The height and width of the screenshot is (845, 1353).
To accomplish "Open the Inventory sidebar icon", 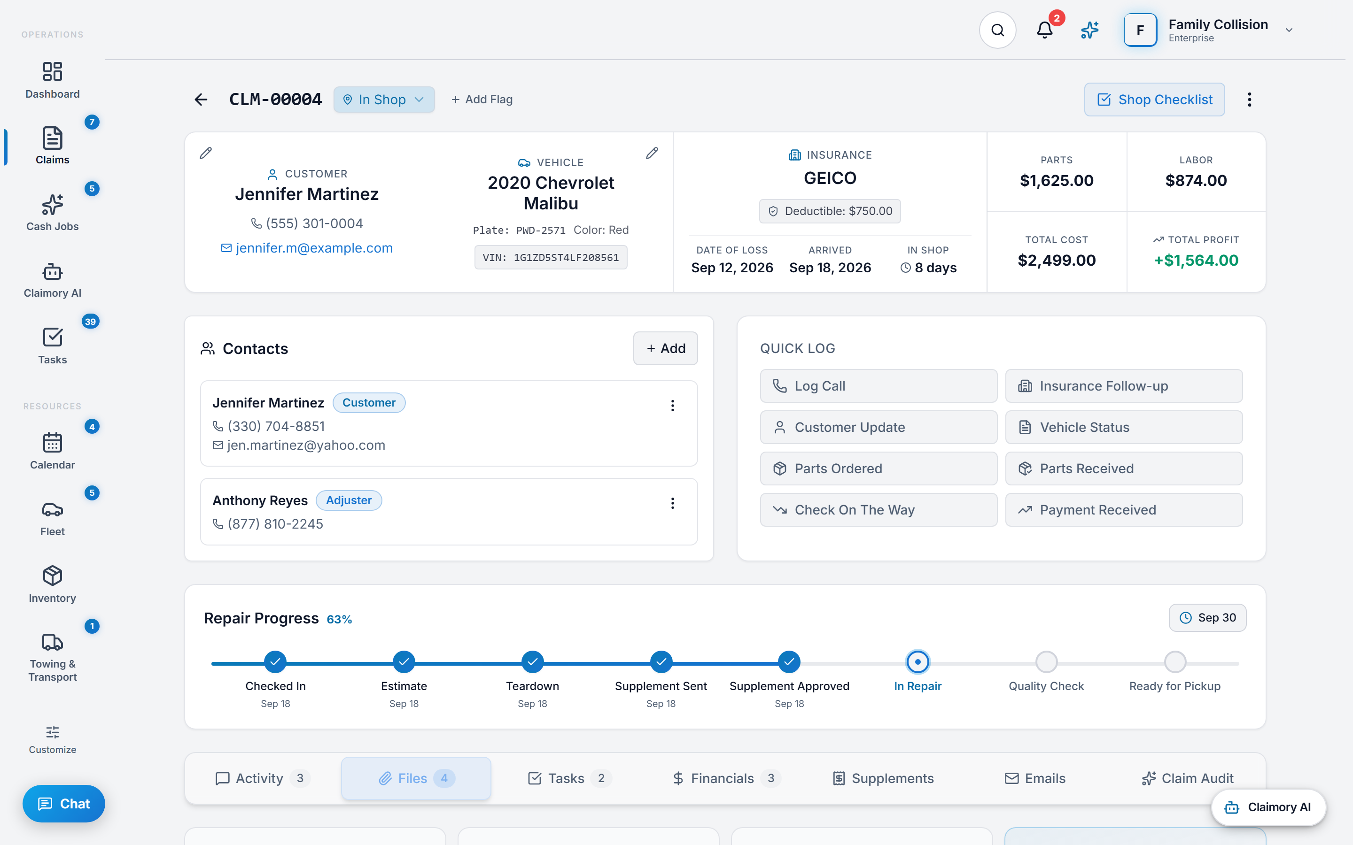I will pyautogui.click(x=52, y=584).
